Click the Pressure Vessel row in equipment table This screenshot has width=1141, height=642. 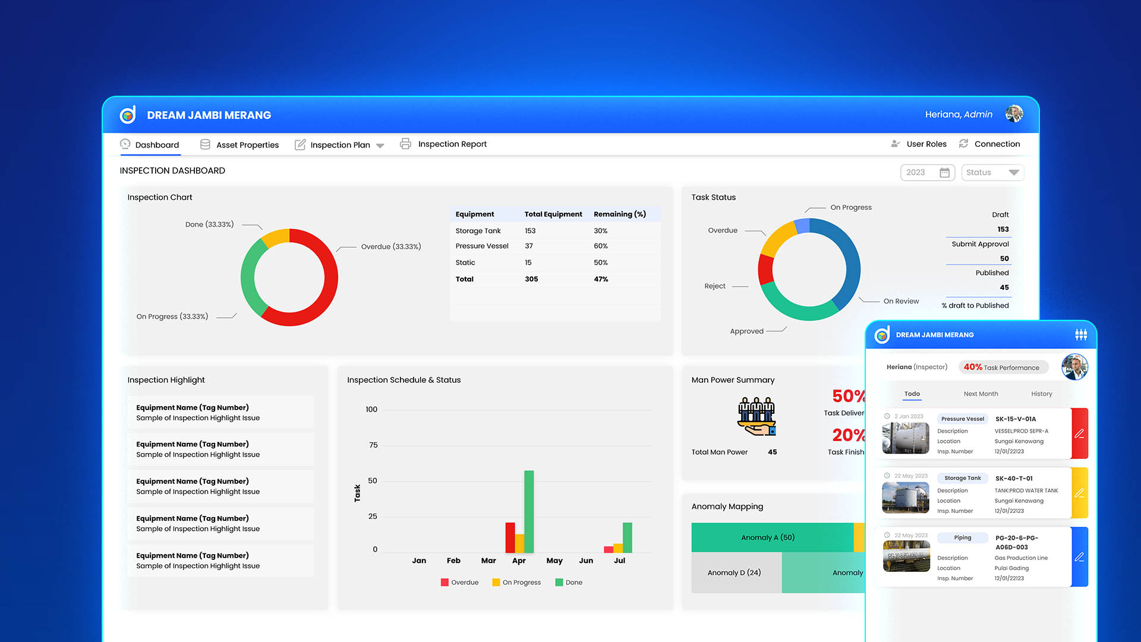tap(555, 246)
